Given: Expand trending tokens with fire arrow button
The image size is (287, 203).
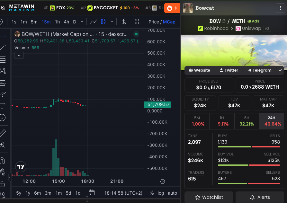Looking at the screenshot, I should 172,8.
